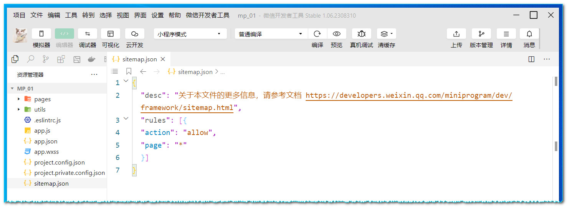This screenshot has width=567, height=209.
Task: Open app.js in explorer
Action: coord(57,130)
